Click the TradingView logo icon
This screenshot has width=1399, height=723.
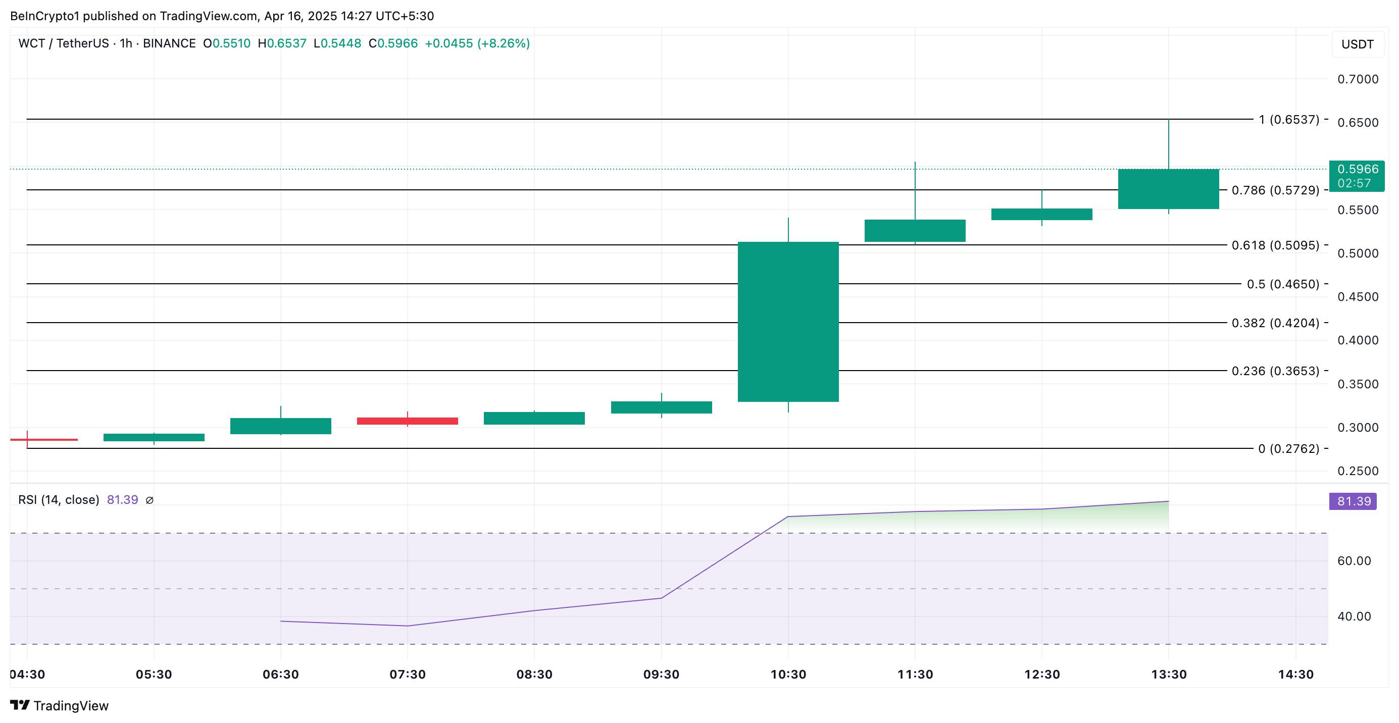tap(20, 705)
